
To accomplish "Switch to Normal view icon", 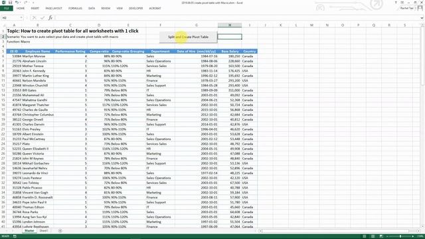I will tap(365, 236).
